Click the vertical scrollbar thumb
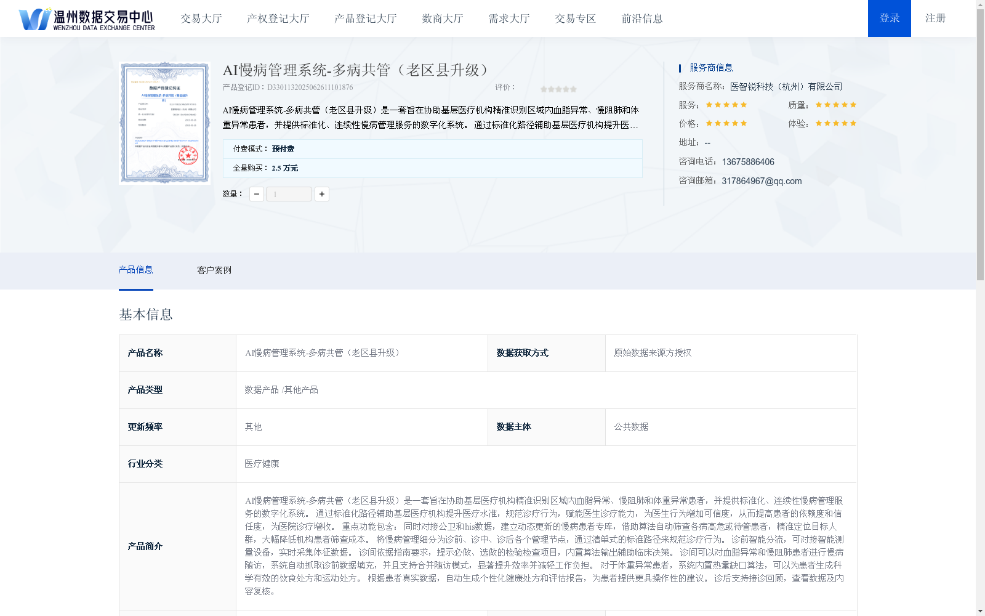 click(981, 145)
